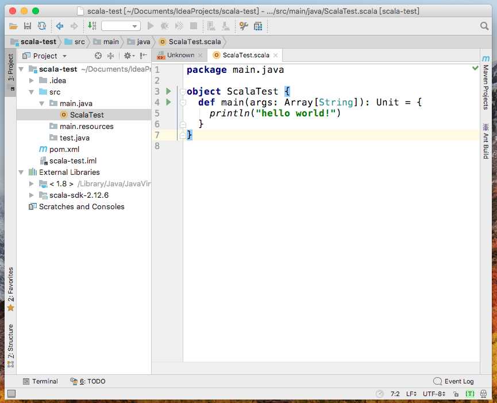Toggle the Z: Structure tool window tab
497x403 pixels.
pyautogui.click(x=10, y=346)
